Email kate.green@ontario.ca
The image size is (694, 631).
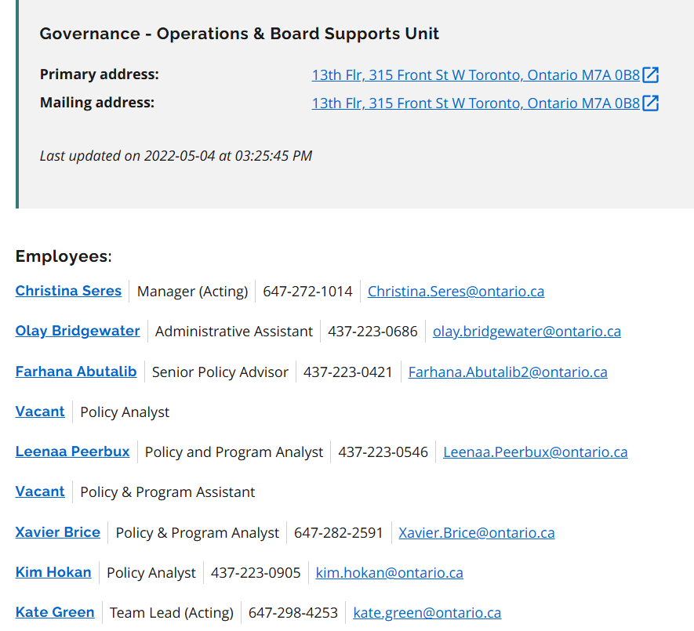427,613
